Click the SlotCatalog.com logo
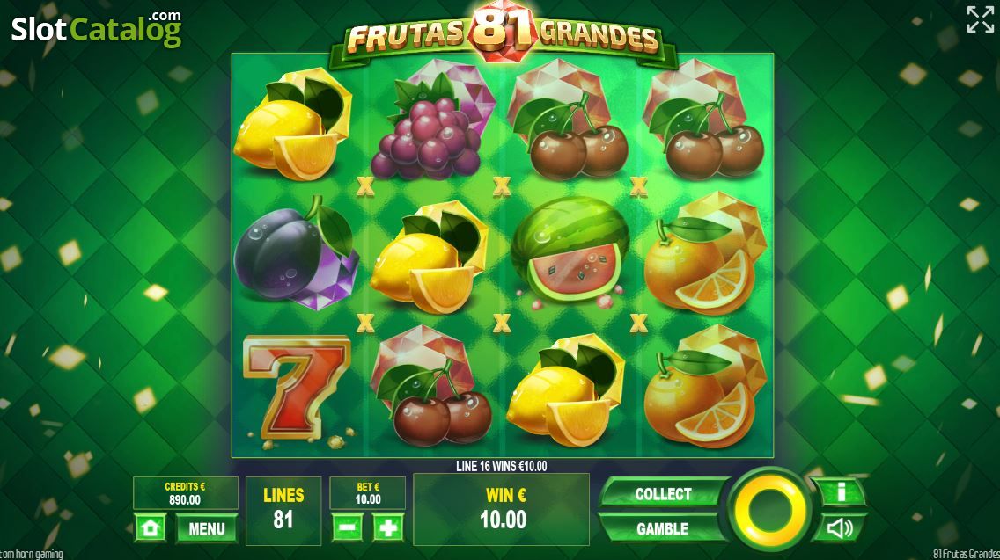 [x=97, y=29]
